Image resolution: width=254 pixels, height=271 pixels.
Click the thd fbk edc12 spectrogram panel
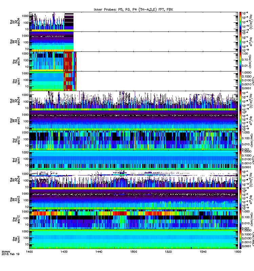tap(133, 141)
